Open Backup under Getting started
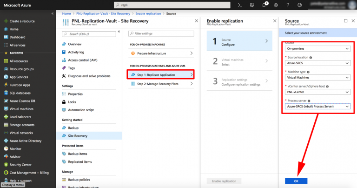Image resolution: width=357 pixels, height=188 pixels. click(x=73, y=128)
